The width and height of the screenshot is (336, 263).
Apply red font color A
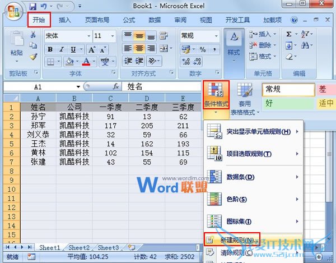[x=86, y=62]
